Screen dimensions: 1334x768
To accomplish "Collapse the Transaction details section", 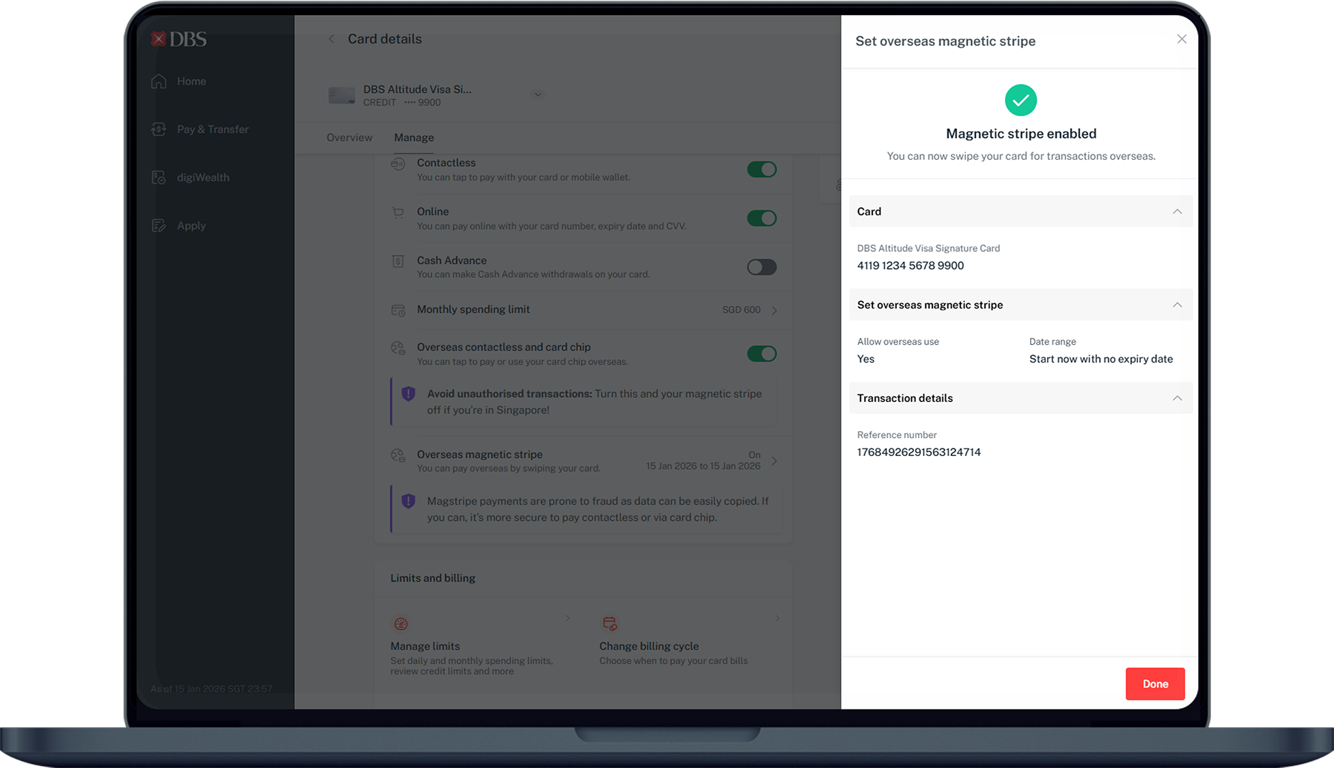I will click(x=1177, y=398).
